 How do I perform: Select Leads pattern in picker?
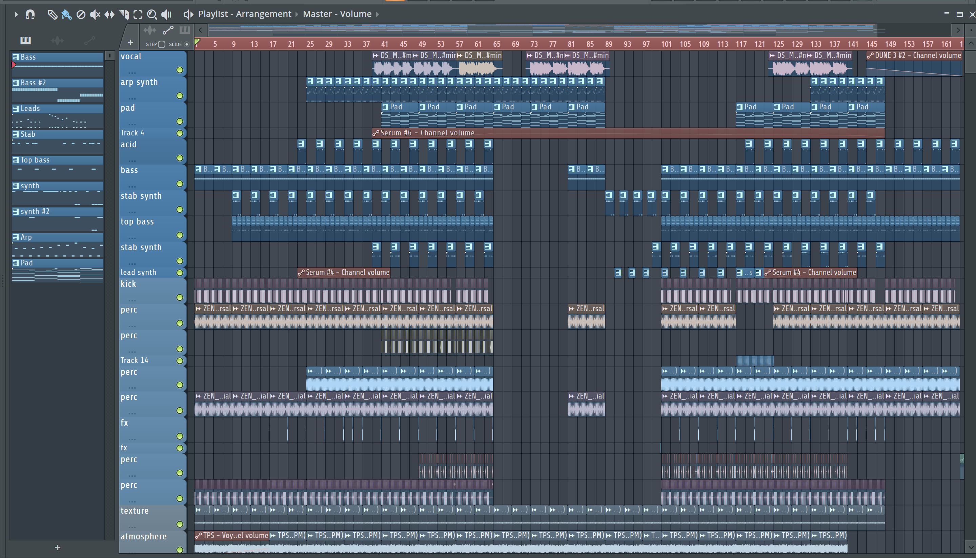57,116
